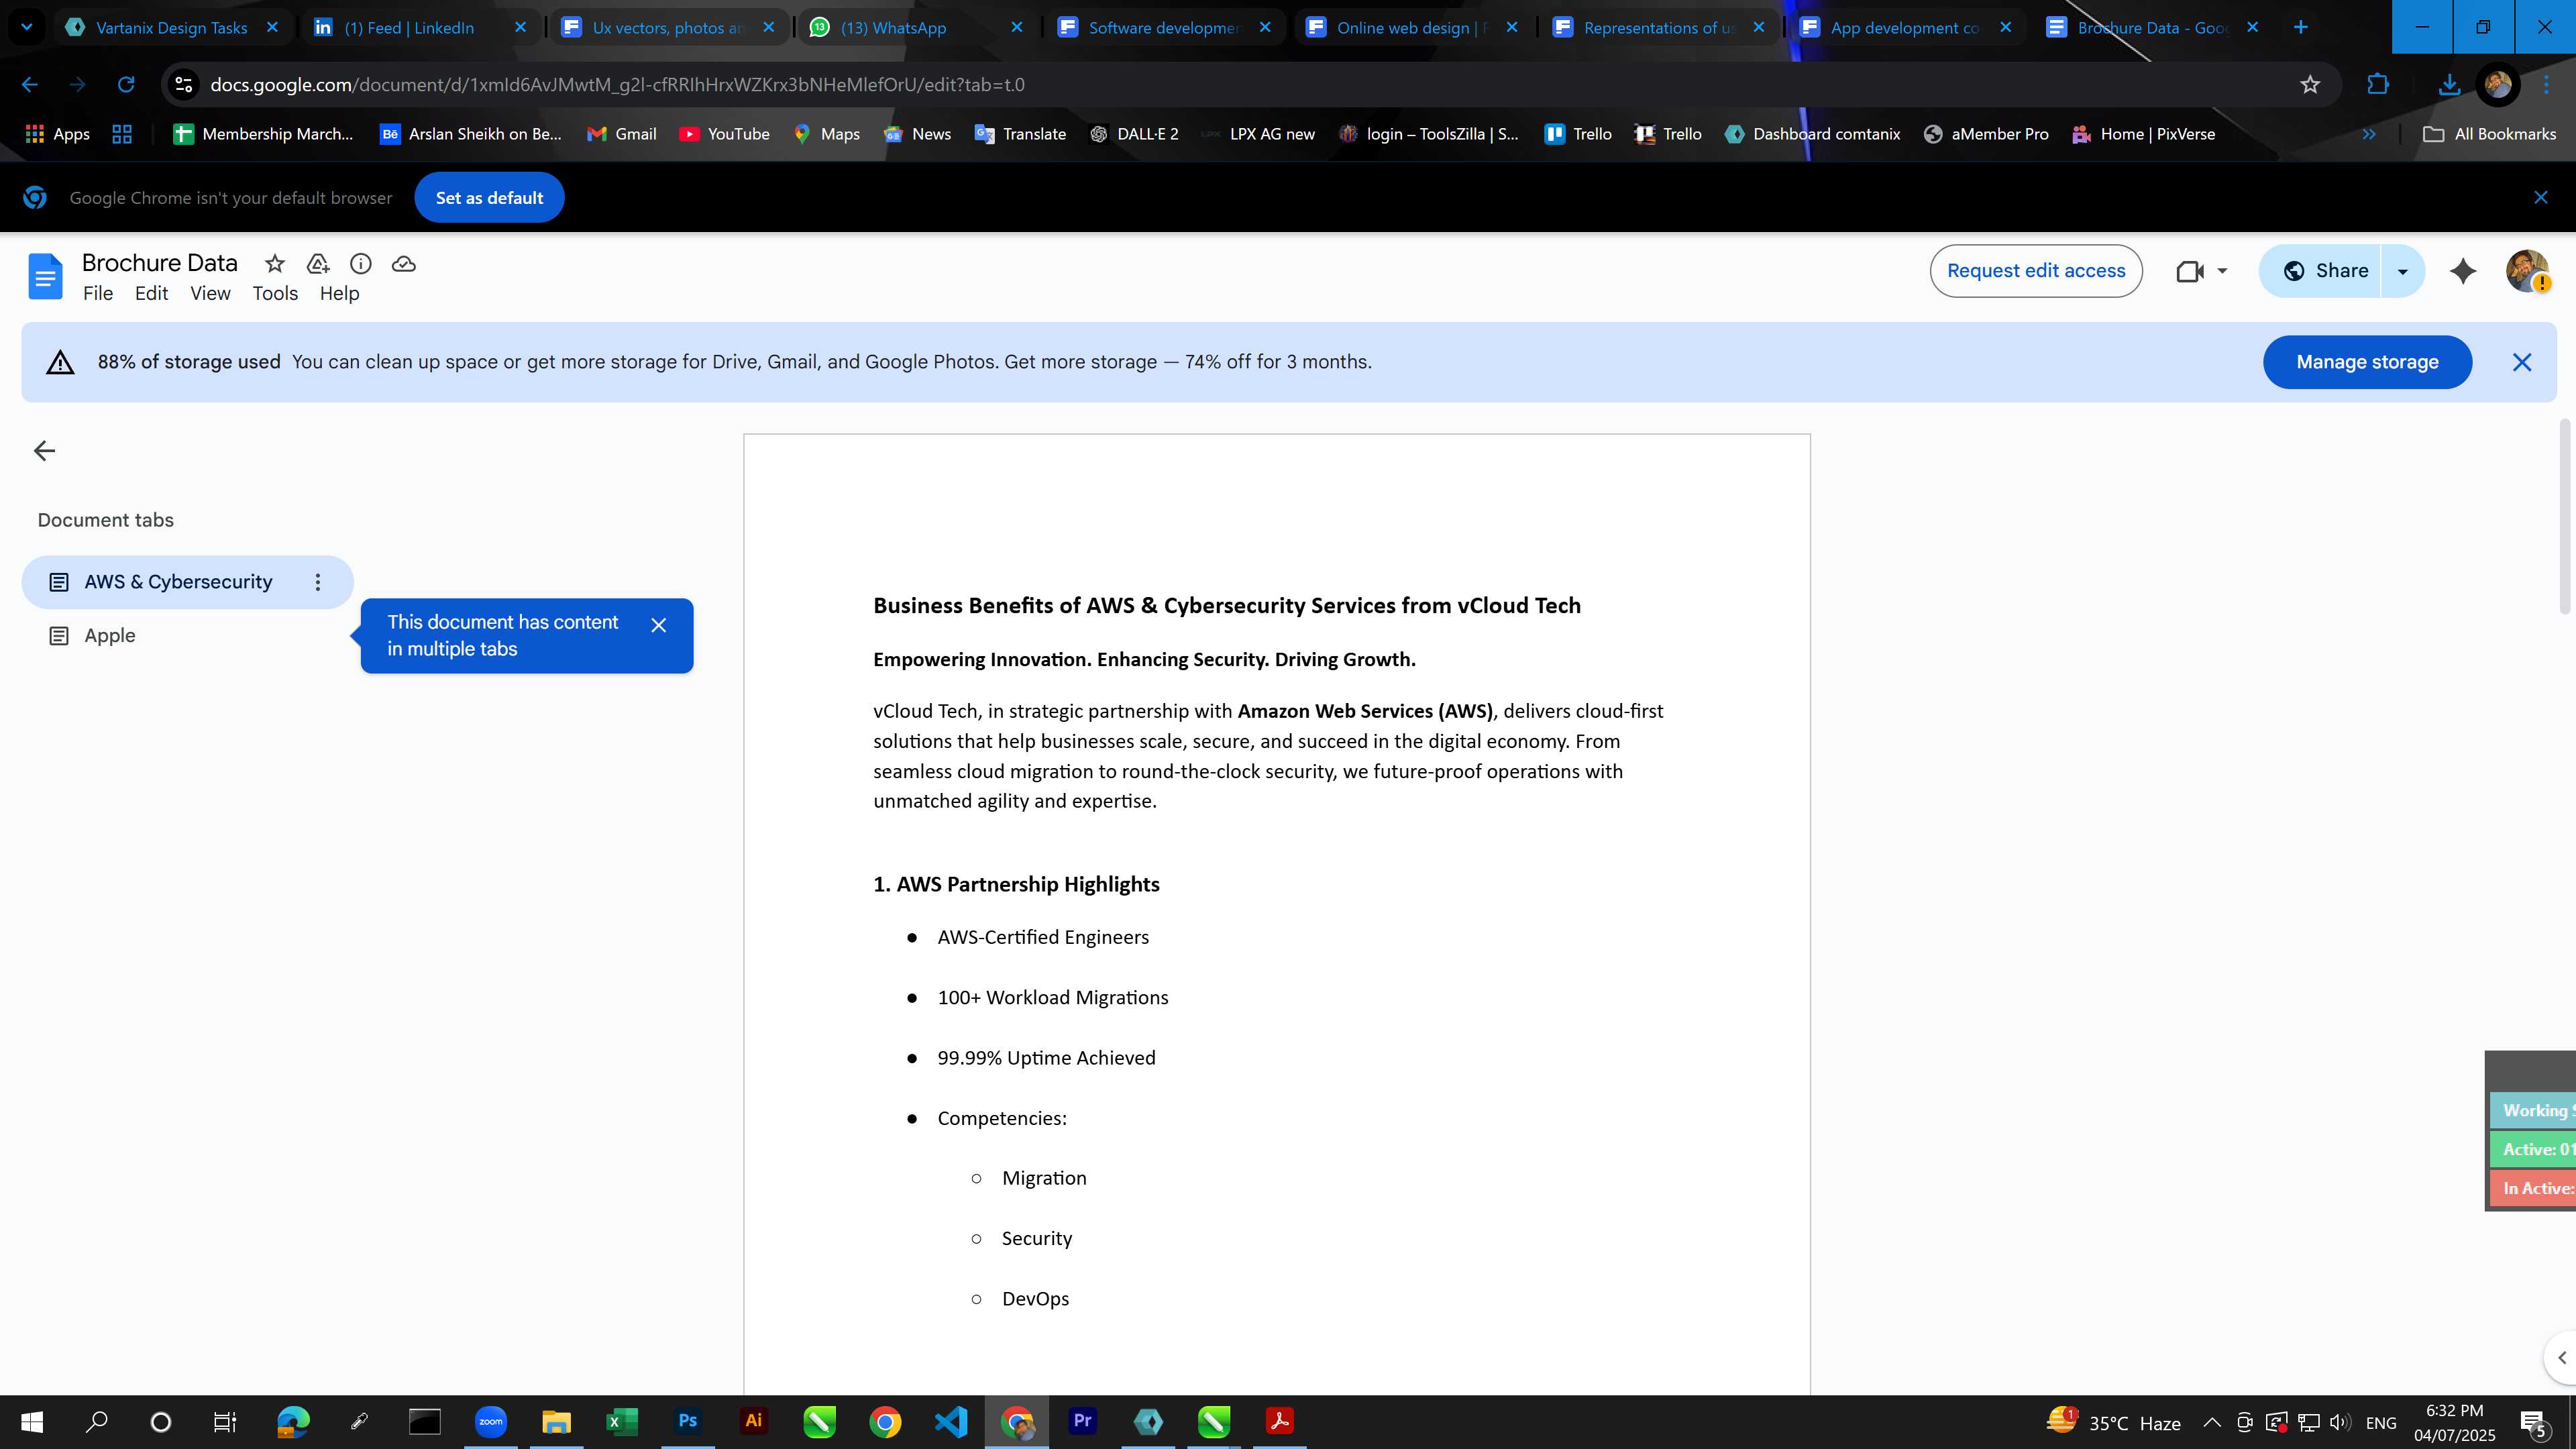The image size is (2576, 1449).
Task: Open document info icon next to title
Action: (x=360, y=264)
